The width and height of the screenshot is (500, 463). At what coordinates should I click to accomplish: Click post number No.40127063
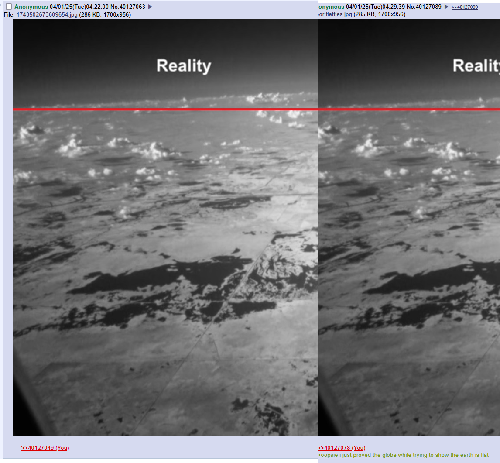[127, 7]
